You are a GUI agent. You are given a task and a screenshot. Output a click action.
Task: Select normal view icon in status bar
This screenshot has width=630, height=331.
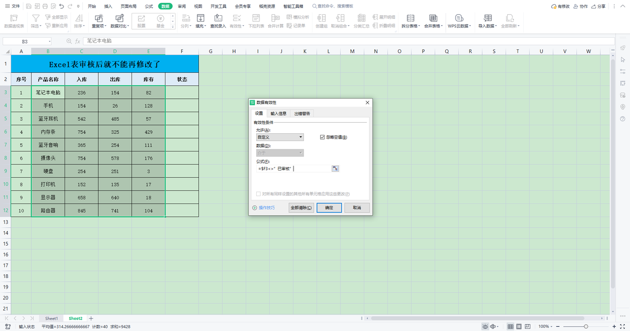pyautogui.click(x=511, y=326)
